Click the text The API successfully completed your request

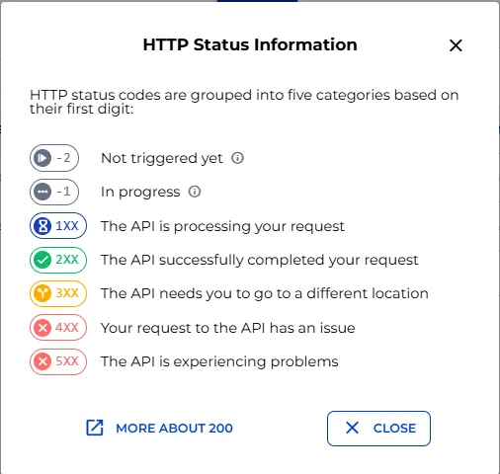260,260
